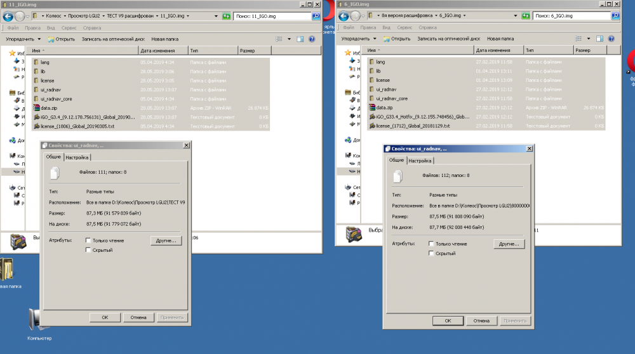635x354 pixels.
Task: Expand address bar history in 6_IGO.img window
Action: click(x=516, y=16)
